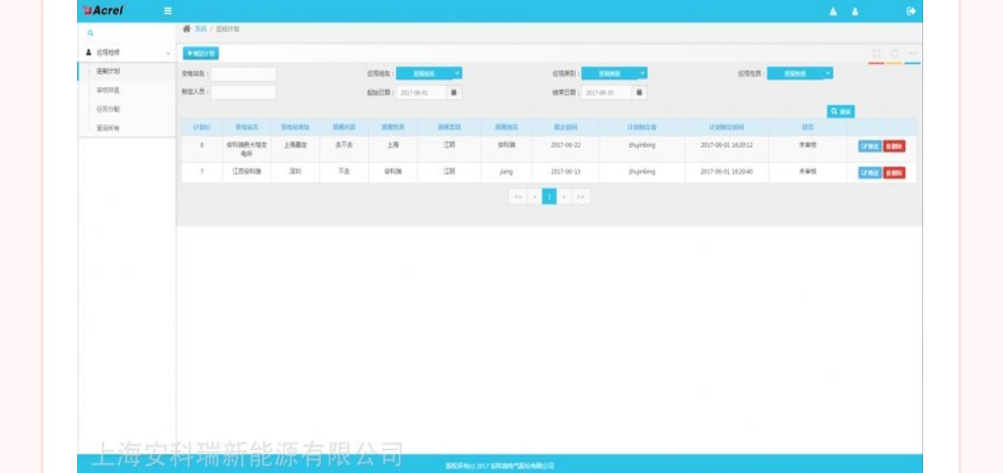
Task: Click the alert triangle icon in header
Action: click(833, 11)
